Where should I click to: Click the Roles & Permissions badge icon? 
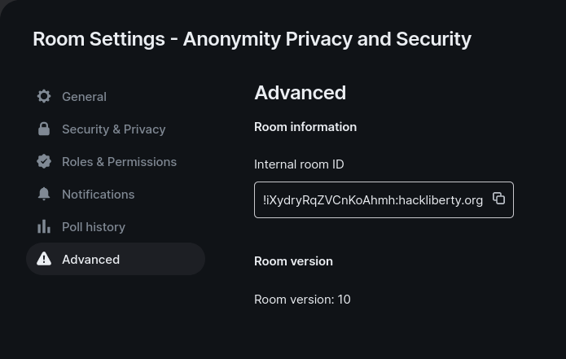[x=44, y=161]
